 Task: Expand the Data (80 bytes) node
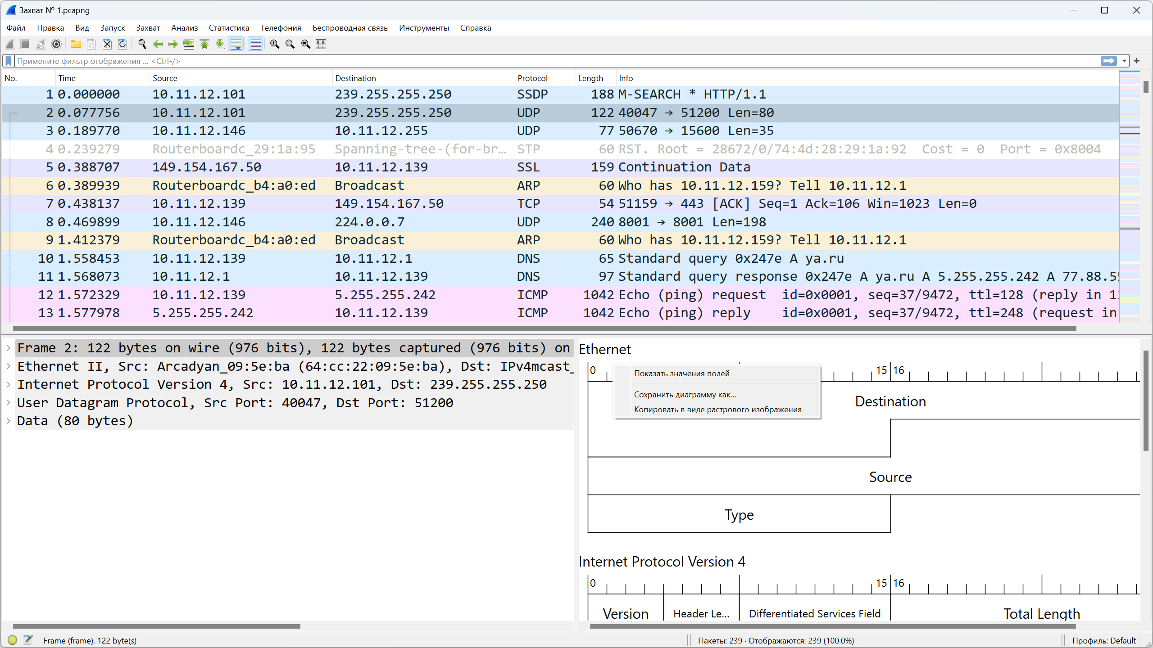pos(8,421)
